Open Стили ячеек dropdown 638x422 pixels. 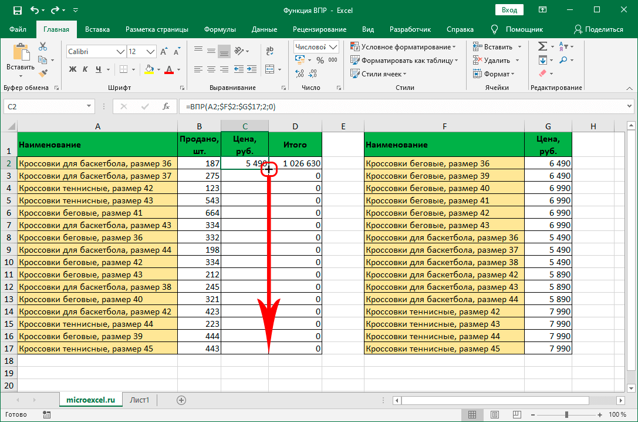tap(378, 73)
